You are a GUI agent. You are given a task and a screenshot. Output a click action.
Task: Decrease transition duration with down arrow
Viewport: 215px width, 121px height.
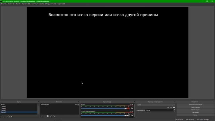(x=174, y=111)
